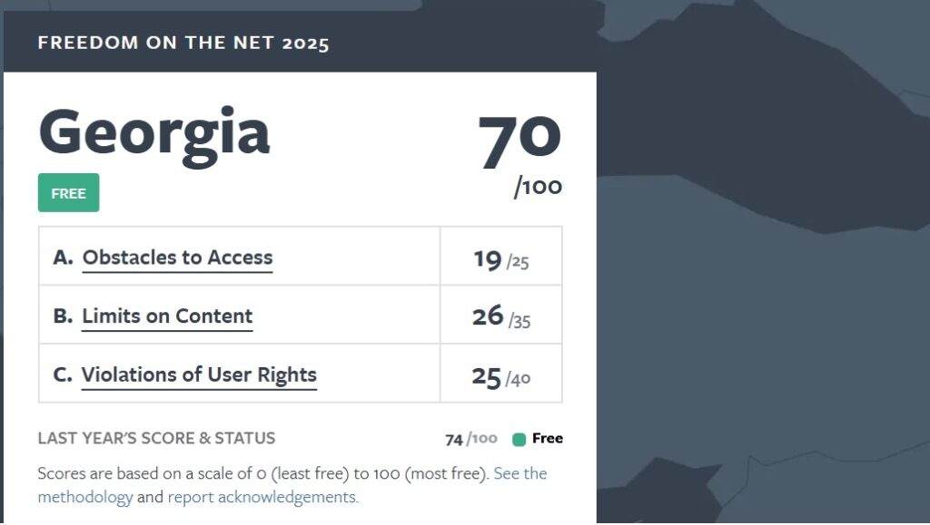Open the report acknowledgements link
Image resolution: width=930 pixels, height=525 pixels.
click(x=262, y=497)
